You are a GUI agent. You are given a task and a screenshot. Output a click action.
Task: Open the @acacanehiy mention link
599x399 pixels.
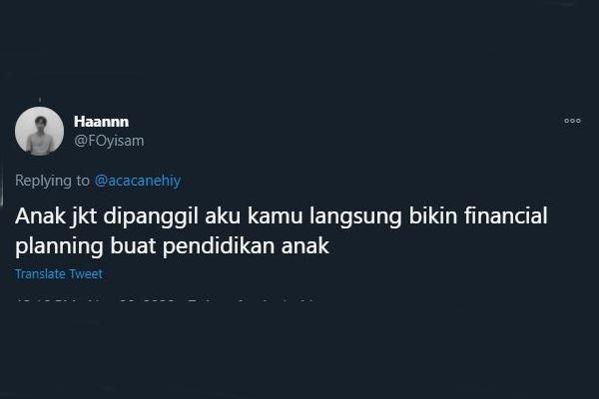[x=138, y=181]
